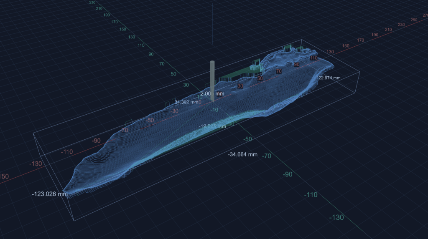The image size is (428, 239).
Task: Select the grey cylindrical cutting tool model
Action: coord(212,81)
